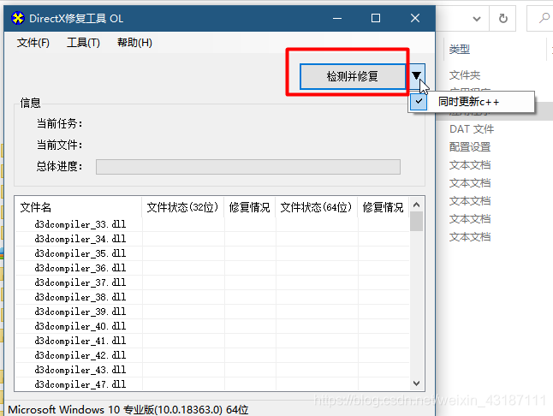Maximize the DirectX repair tool window
Viewport: 553px width, 416px height.
click(x=376, y=18)
